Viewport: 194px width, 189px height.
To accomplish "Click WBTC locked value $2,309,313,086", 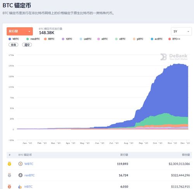I will [x=179, y=164].
